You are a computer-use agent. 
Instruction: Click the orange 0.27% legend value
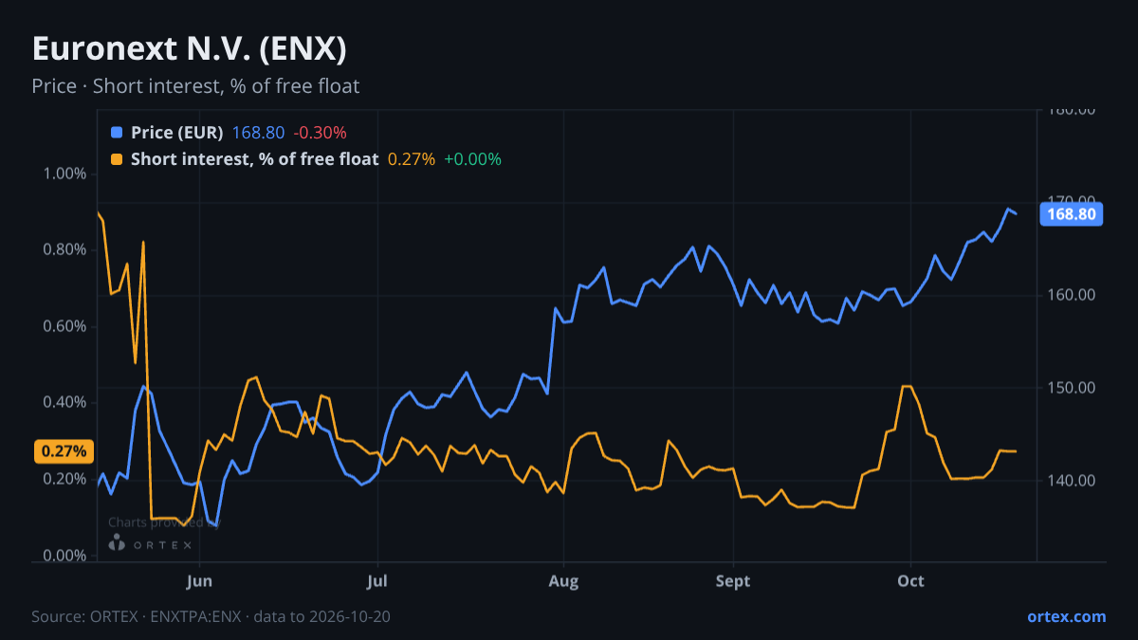(412, 159)
